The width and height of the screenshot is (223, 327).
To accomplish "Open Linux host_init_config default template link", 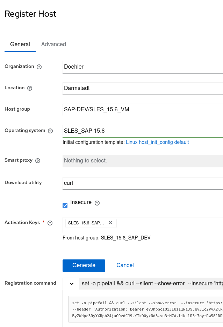I will [x=157, y=142].
